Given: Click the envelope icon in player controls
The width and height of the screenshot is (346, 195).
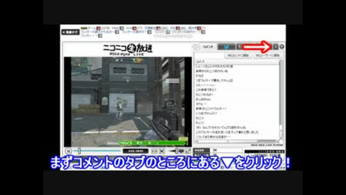Looking at the screenshot, I should tap(154, 151).
